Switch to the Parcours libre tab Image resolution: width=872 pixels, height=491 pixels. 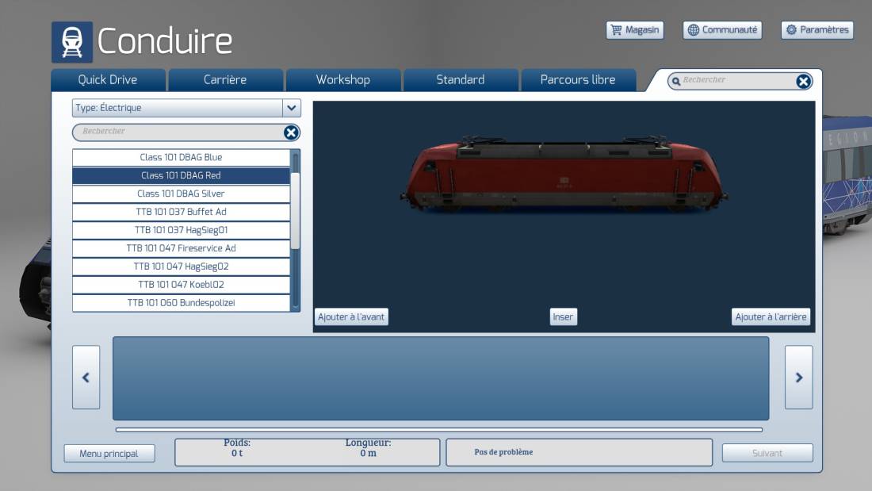[578, 79]
